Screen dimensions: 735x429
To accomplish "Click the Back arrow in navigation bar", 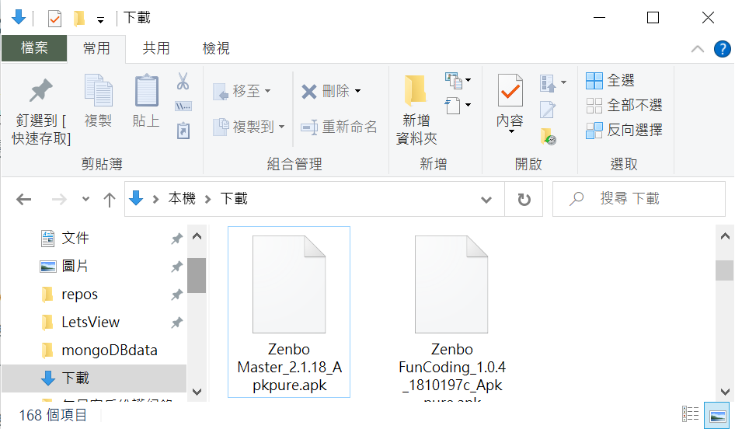I will [x=23, y=200].
